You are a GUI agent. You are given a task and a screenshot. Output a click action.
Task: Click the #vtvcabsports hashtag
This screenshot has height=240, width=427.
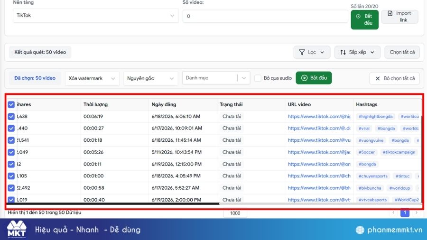pyautogui.click(x=372, y=200)
